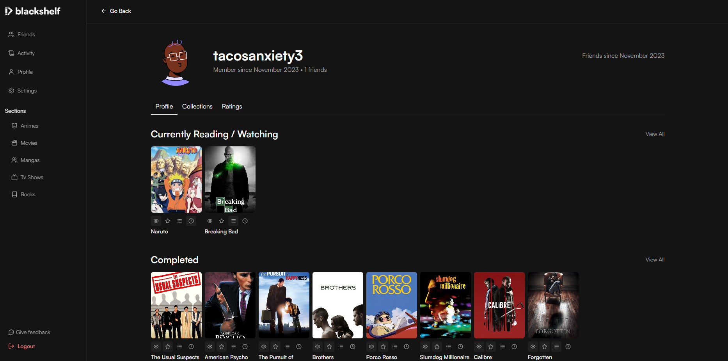Viewport: 728px width, 361px height.
Task: Open the Activity page in sidebar
Action: 22,53
